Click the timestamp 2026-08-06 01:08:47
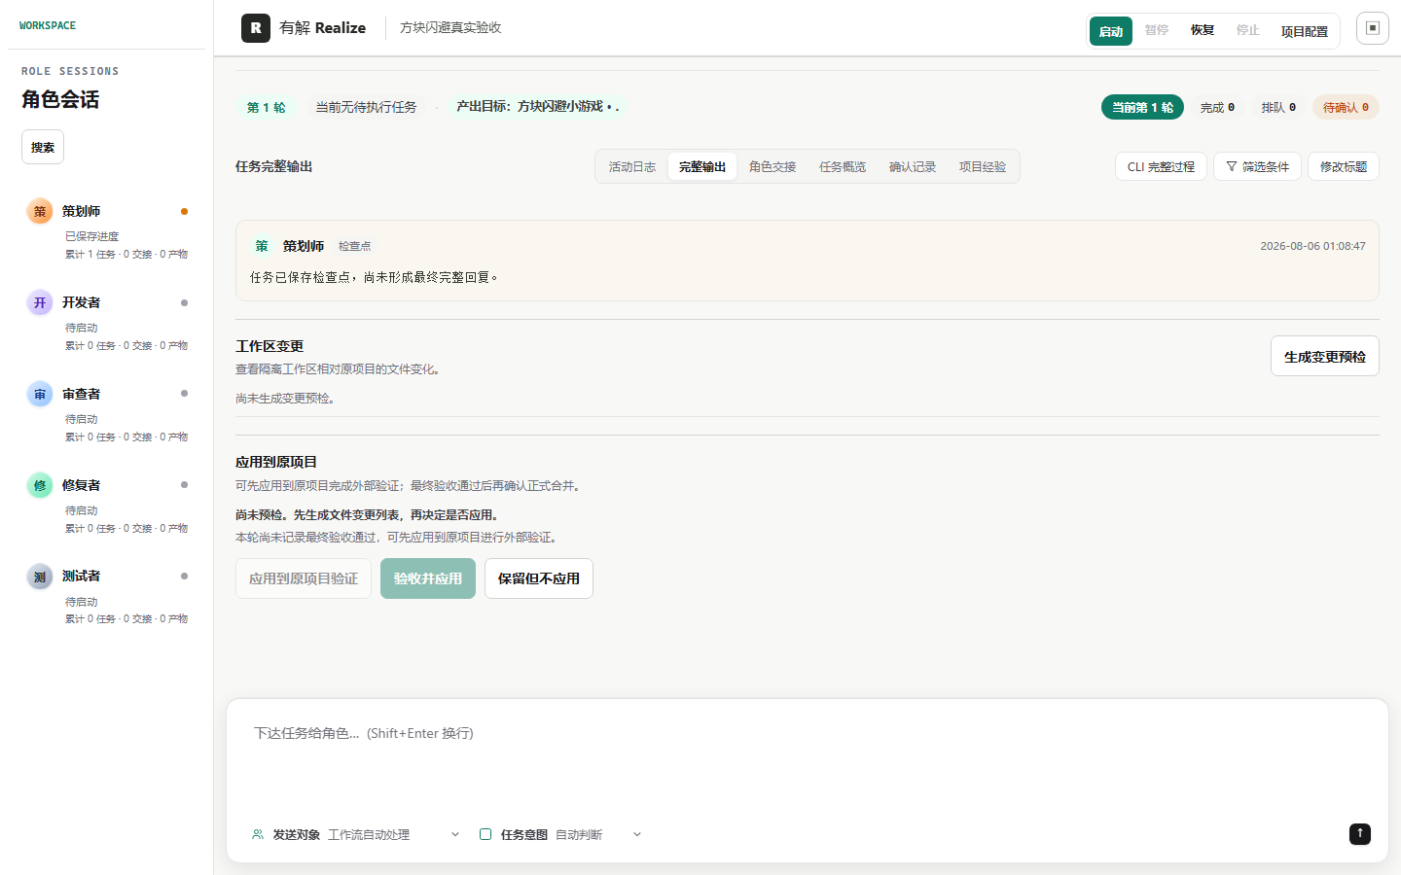This screenshot has width=1401, height=875. click(x=1312, y=246)
